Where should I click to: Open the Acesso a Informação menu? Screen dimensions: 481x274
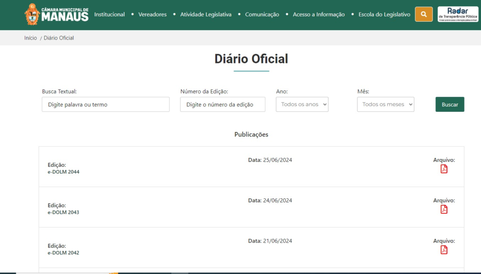coord(319,15)
